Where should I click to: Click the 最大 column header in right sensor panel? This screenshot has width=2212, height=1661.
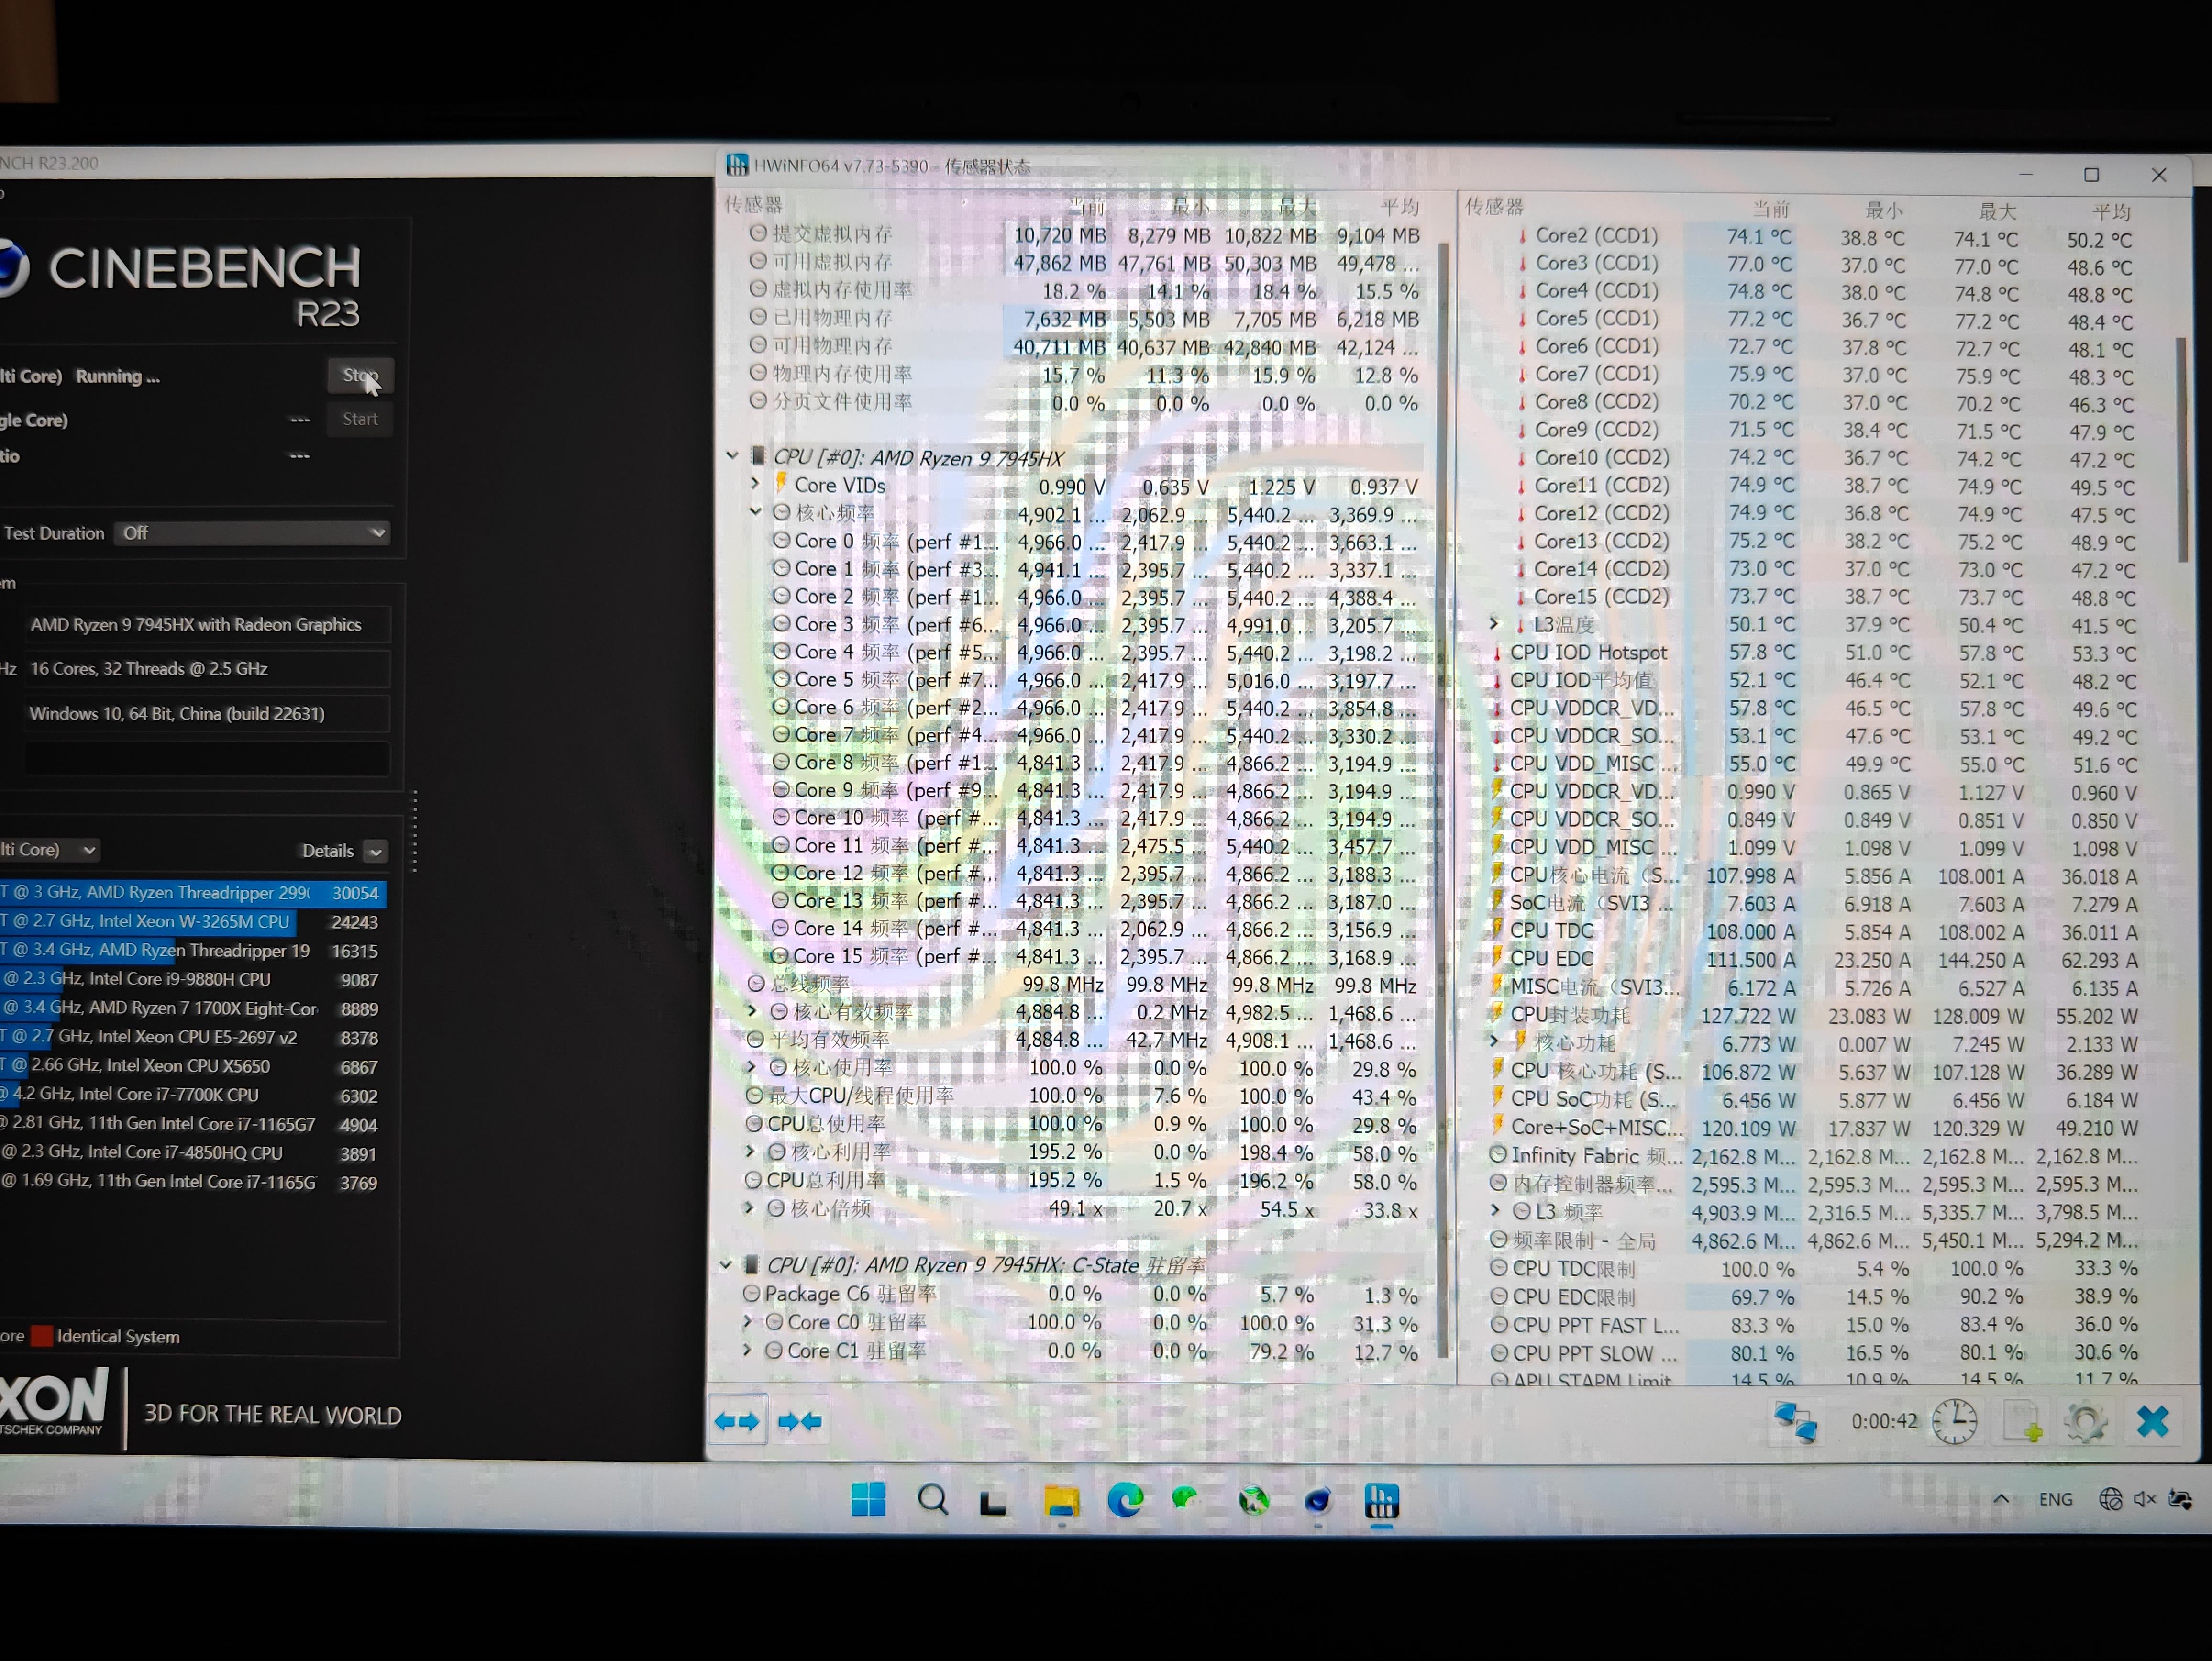(x=1997, y=211)
